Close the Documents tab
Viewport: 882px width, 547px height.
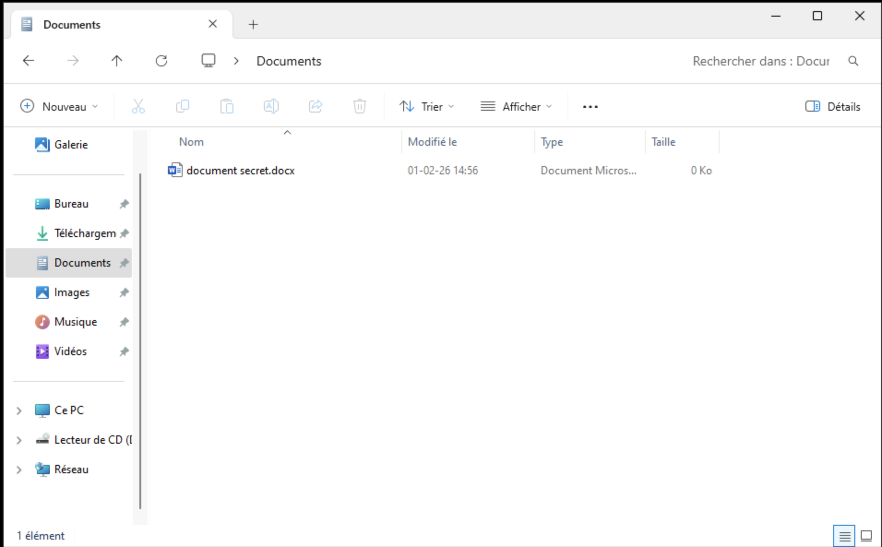click(213, 24)
